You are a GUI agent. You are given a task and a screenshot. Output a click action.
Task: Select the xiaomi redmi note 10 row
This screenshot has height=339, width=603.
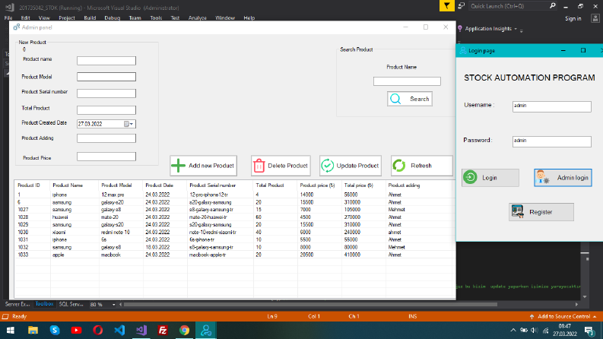click(x=235, y=232)
